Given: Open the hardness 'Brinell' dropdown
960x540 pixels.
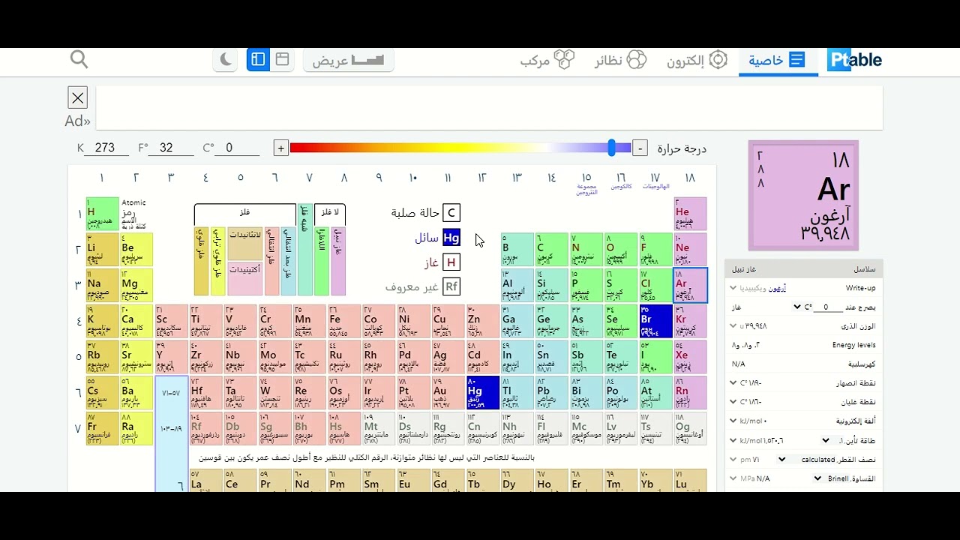Looking at the screenshot, I should (x=830, y=478).
